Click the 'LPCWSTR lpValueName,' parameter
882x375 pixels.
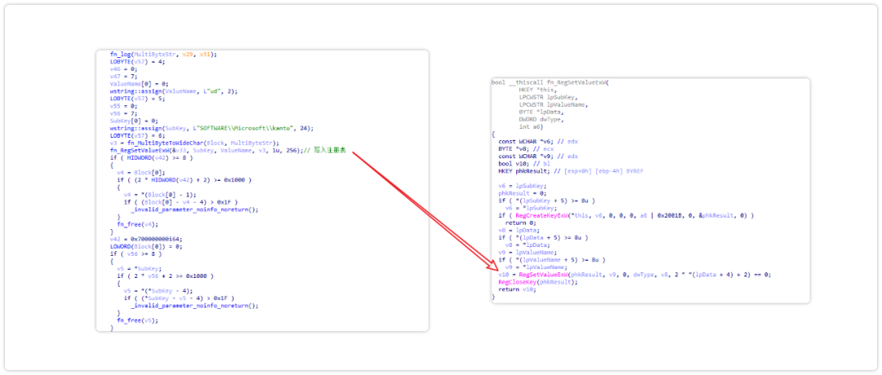pyautogui.click(x=554, y=104)
